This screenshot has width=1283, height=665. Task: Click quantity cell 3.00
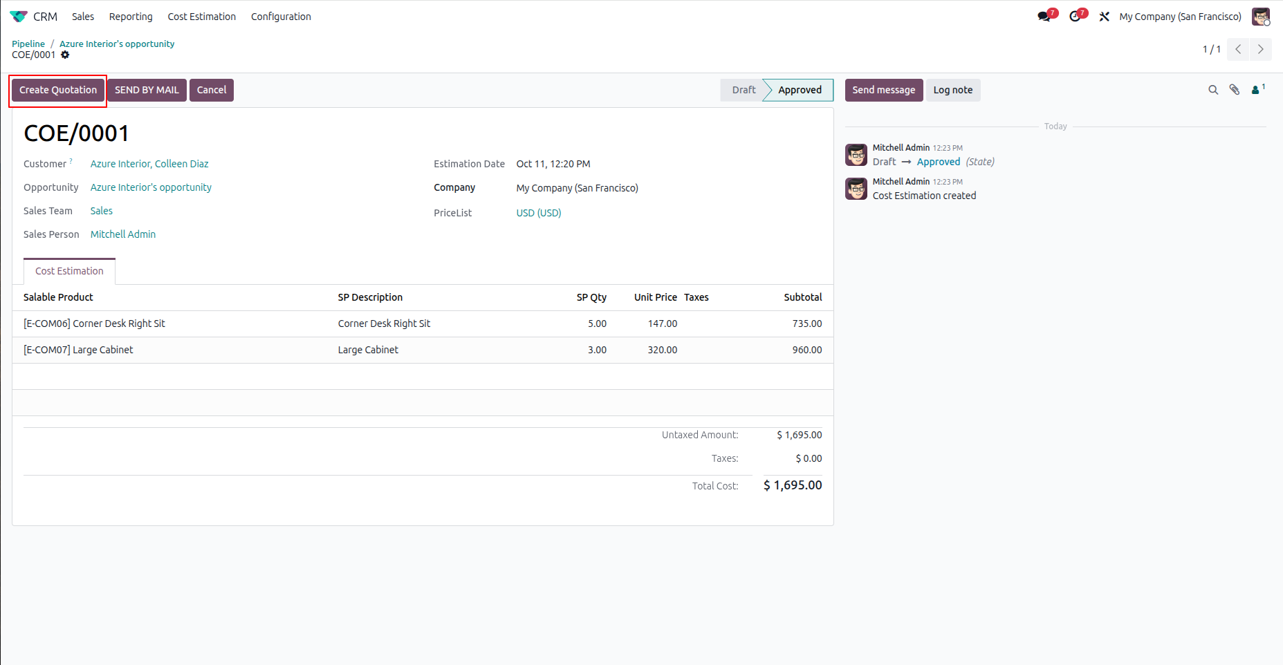click(597, 350)
